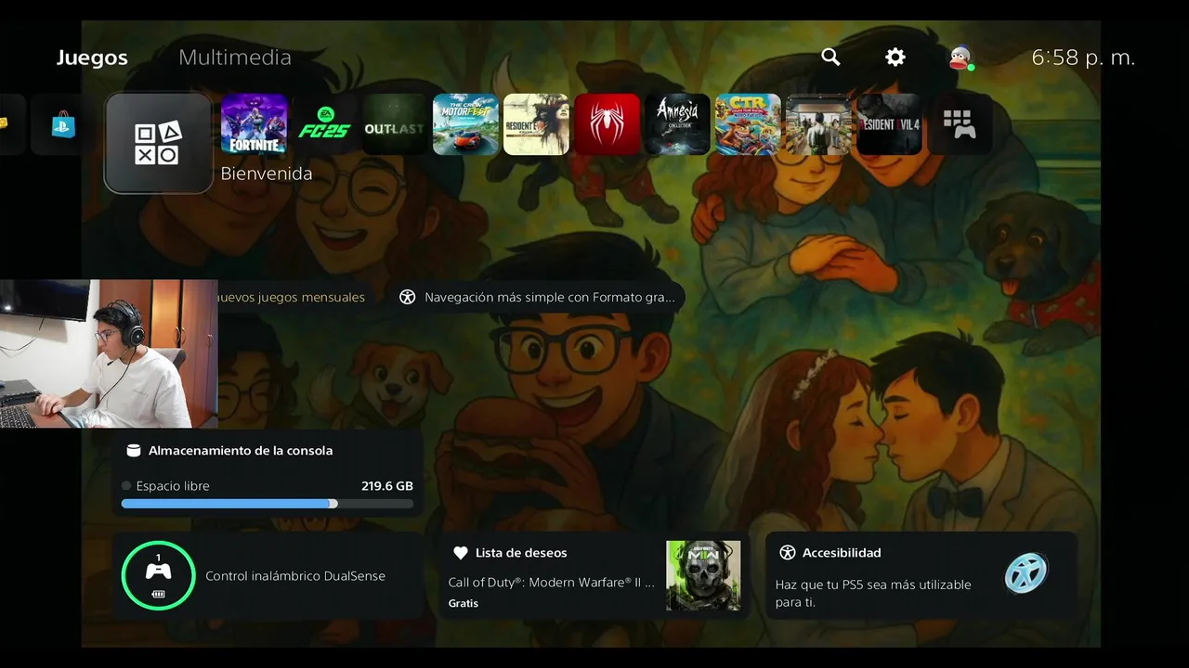This screenshot has width=1189, height=668.
Task: Select the Modern Warfare II cover thumbnail
Action: point(703,575)
